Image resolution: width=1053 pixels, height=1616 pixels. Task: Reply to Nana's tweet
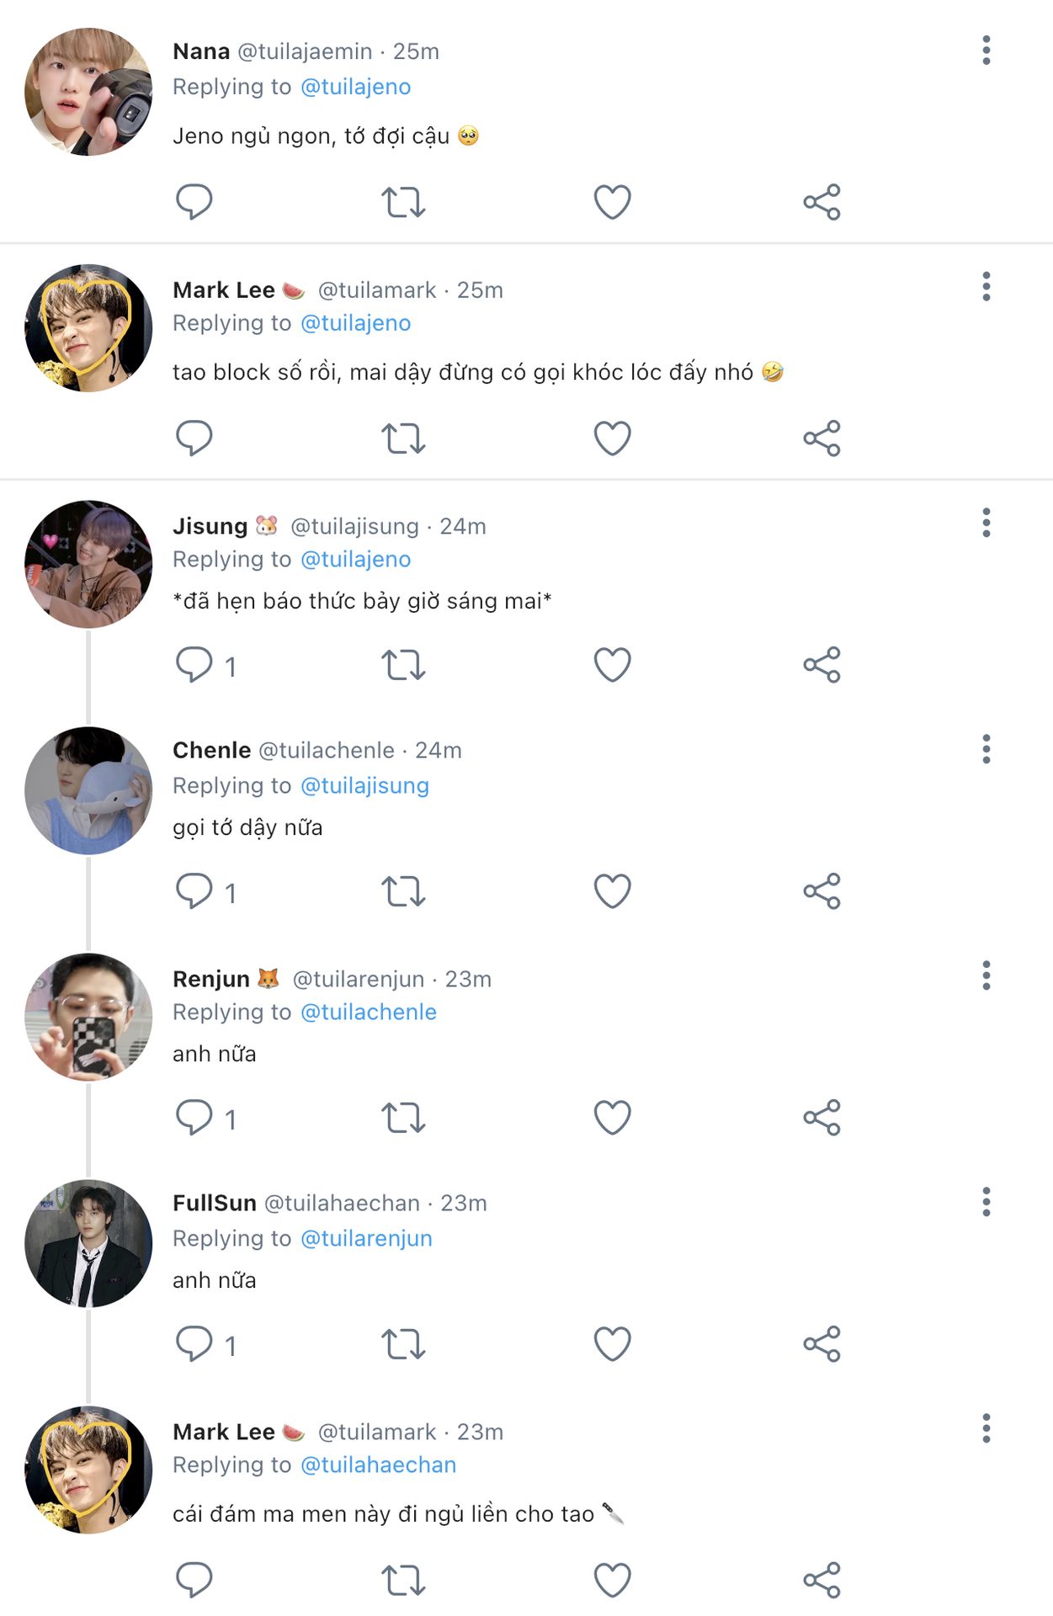(x=194, y=202)
